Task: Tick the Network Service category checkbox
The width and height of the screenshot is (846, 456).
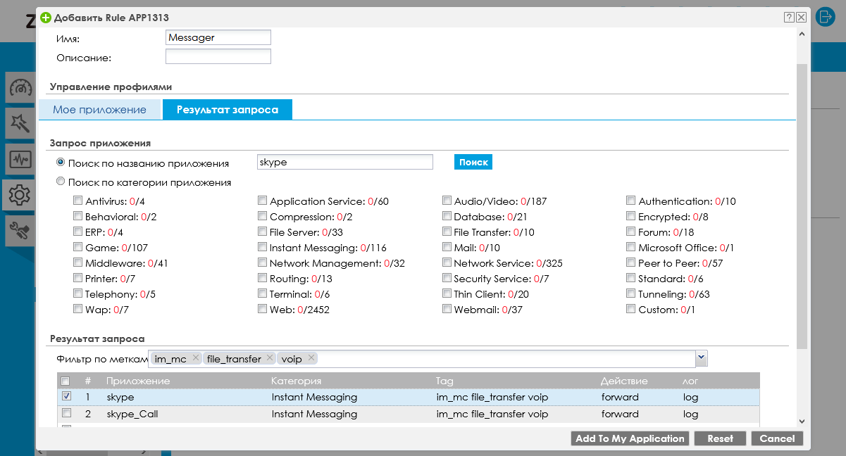Action: pyautogui.click(x=447, y=262)
